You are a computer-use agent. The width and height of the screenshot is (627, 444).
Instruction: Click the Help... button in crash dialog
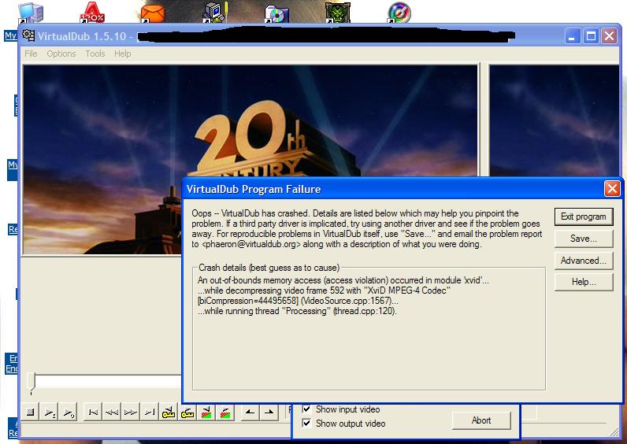point(584,282)
